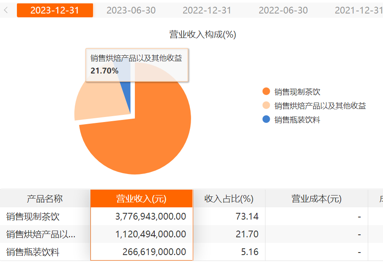Toggle the 销售瓶装饮料 blue legend dot
The image size is (383, 269).
pyautogui.click(x=266, y=120)
